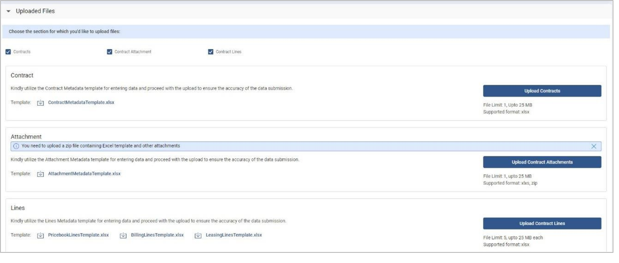Collapse the Uploaded Files section arrow

(x=8, y=11)
